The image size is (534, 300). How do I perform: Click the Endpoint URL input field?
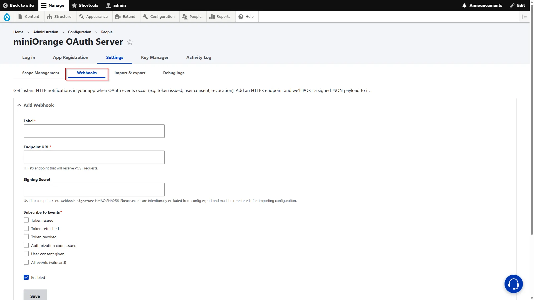pyautogui.click(x=94, y=157)
